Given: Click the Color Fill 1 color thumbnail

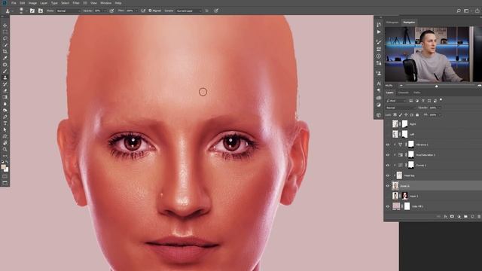Looking at the screenshot, I should coord(396,206).
